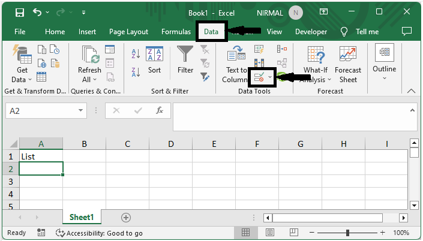Open the Page Layout tab
This screenshot has width=423, height=241.
click(x=129, y=32)
